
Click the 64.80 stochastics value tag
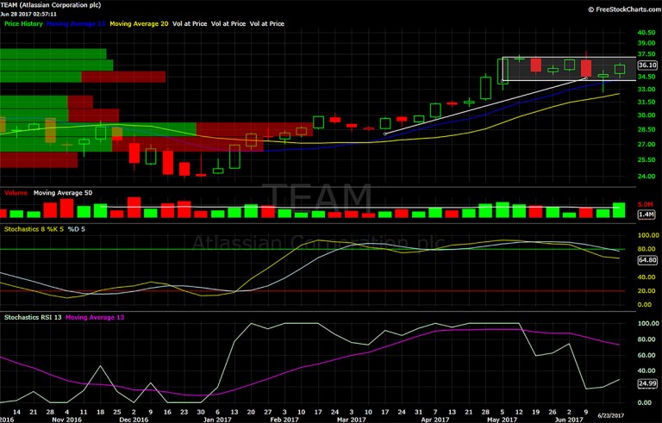click(647, 260)
